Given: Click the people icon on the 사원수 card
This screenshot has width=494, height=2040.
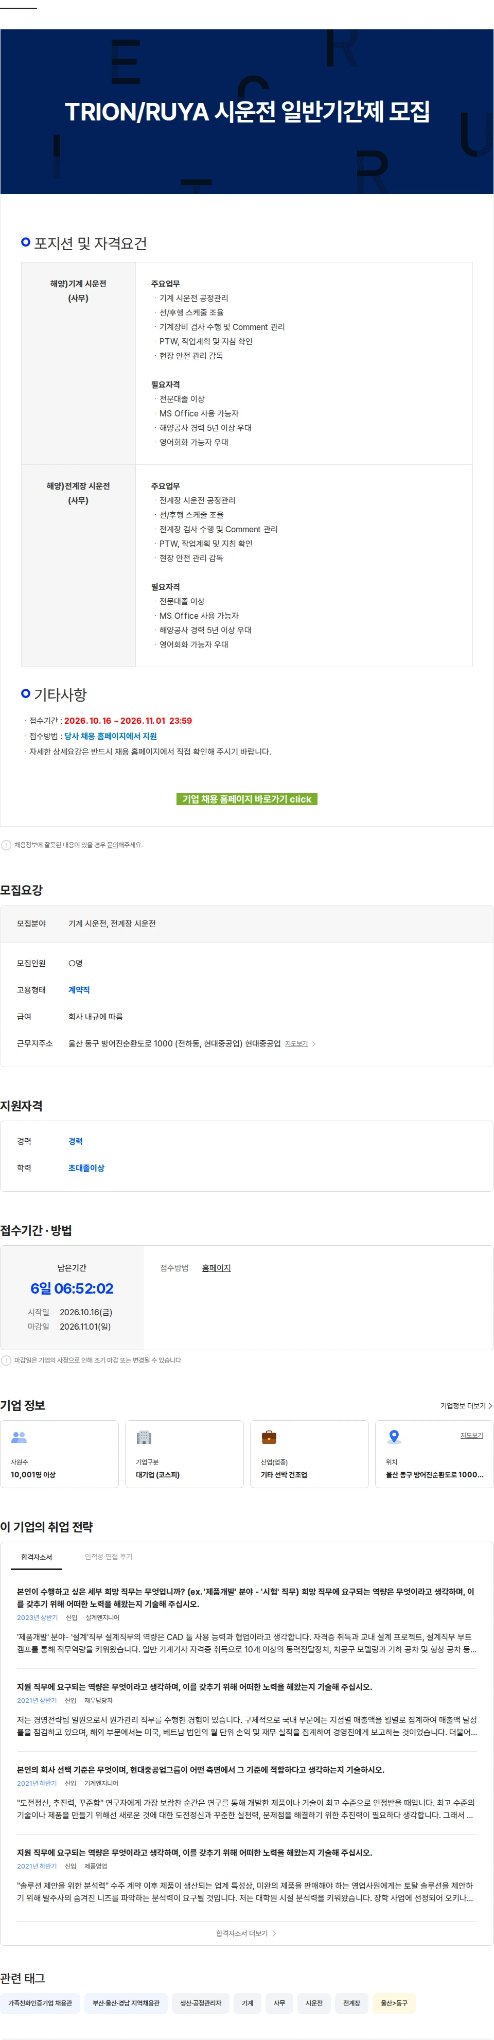Looking at the screenshot, I should [19, 1437].
